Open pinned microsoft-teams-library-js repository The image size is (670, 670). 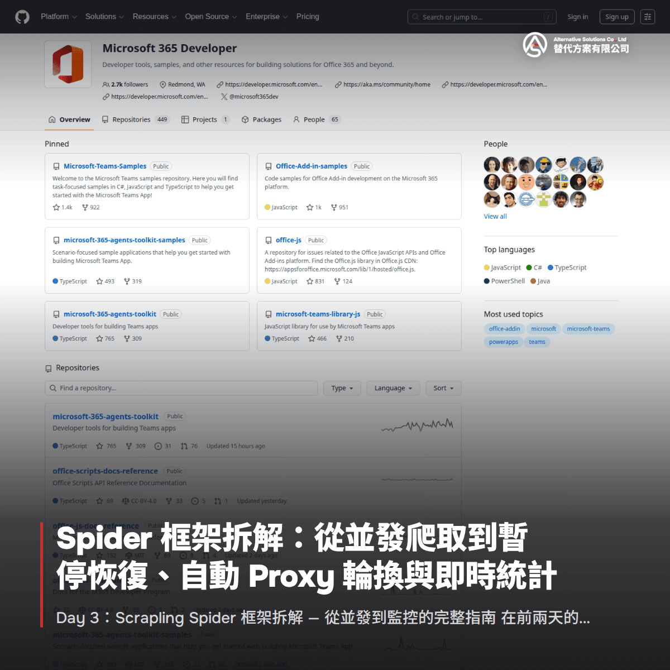click(318, 314)
